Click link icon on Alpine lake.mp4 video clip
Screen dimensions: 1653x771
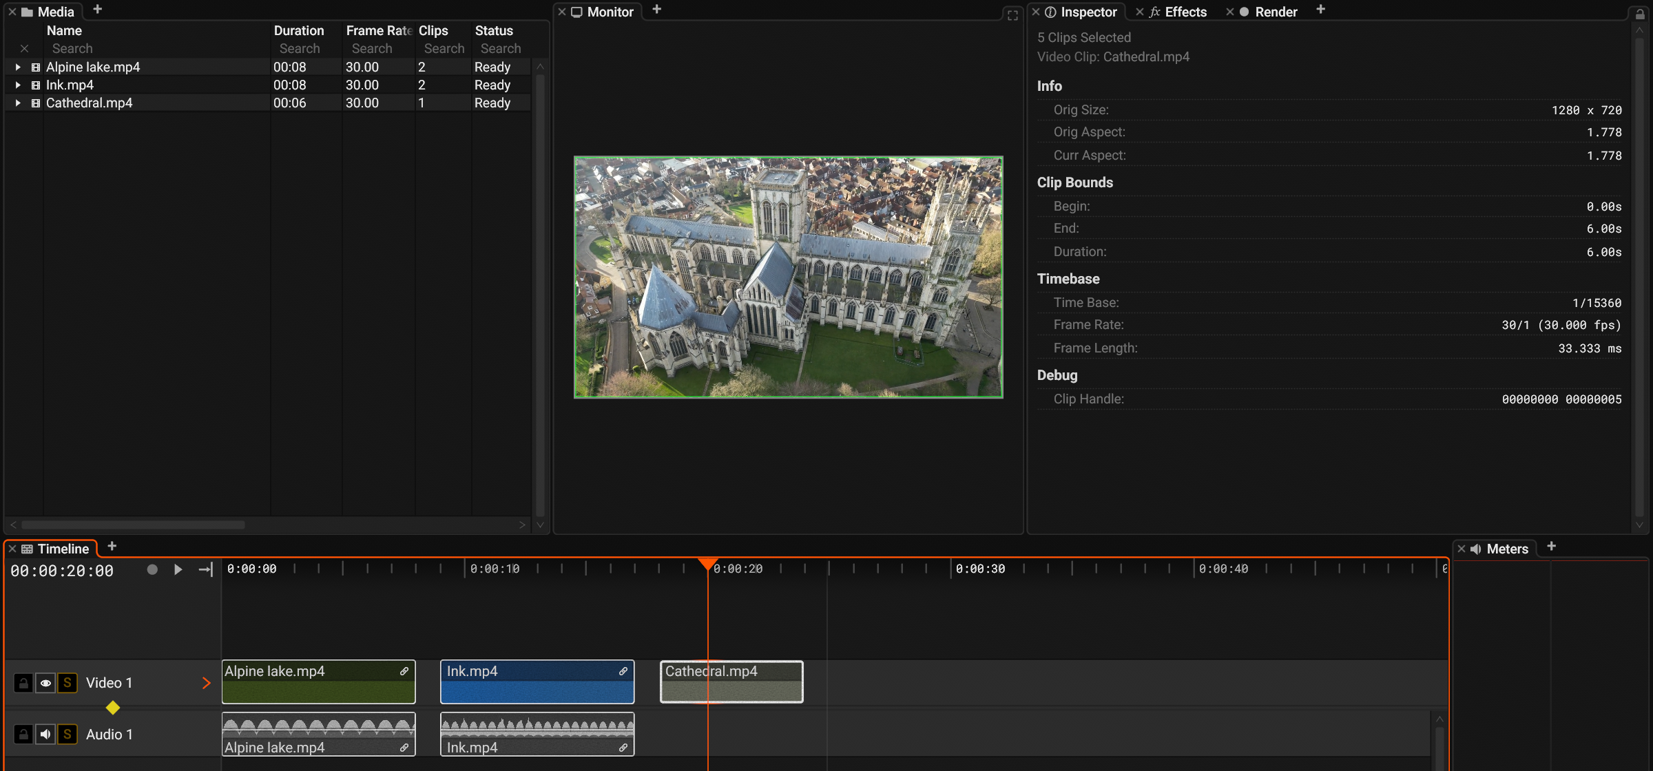404,671
